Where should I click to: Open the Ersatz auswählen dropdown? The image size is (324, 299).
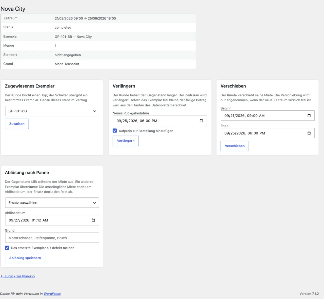click(52, 203)
